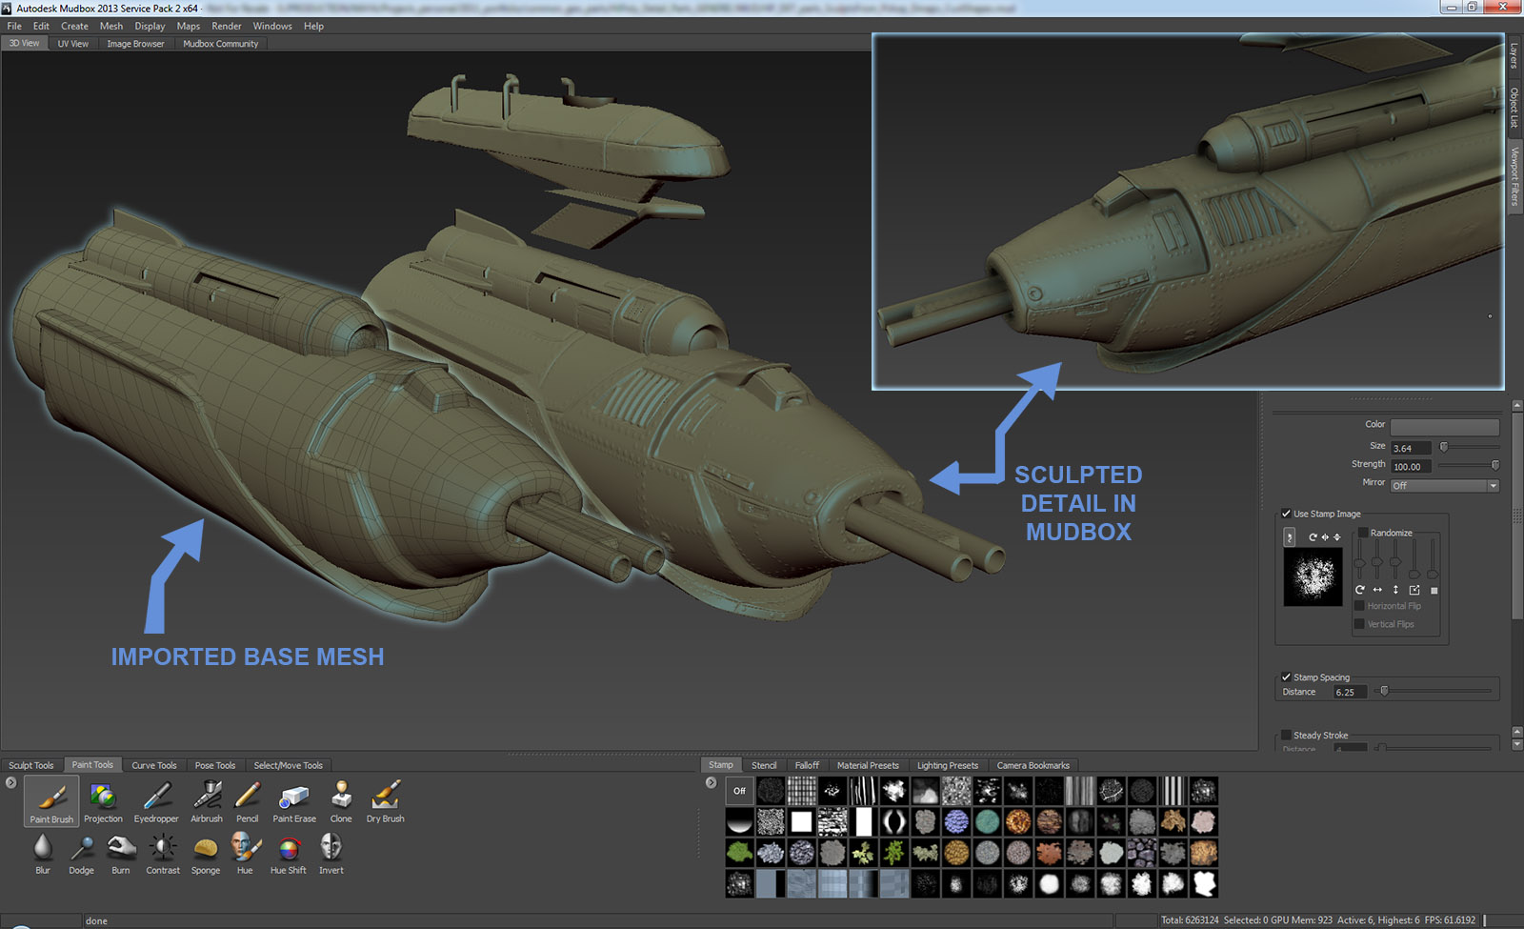Toggle the Stamp Spacing checkbox
The image size is (1524, 929).
[x=1286, y=677]
